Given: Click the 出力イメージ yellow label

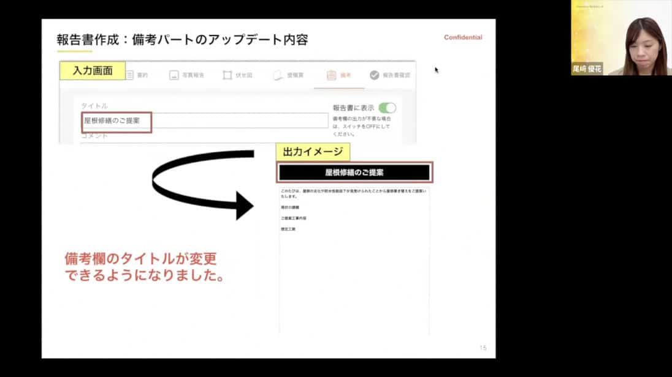Looking at the screenshot, I should tap(312, 152).
